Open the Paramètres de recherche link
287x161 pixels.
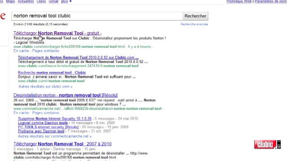pyautogui.click(x=271, y=1)
